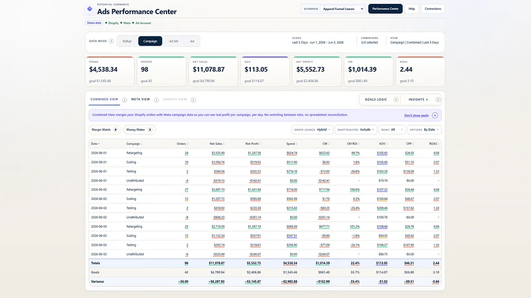Open info icon next to Shopify View
Image resolution: width=531 pixels, height=298 pixels.
(193, 100)
